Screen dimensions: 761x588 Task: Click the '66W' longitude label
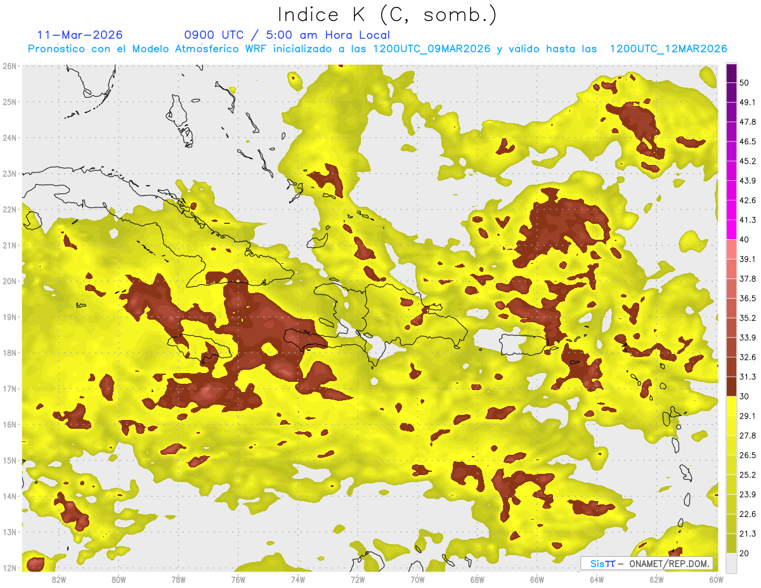[537, 579]
